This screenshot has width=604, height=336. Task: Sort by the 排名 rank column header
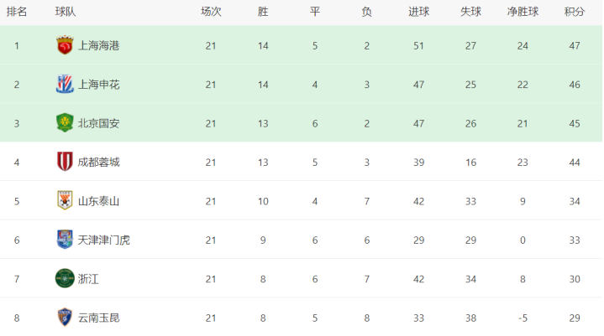pyautogui.click(x=17, y=12)
